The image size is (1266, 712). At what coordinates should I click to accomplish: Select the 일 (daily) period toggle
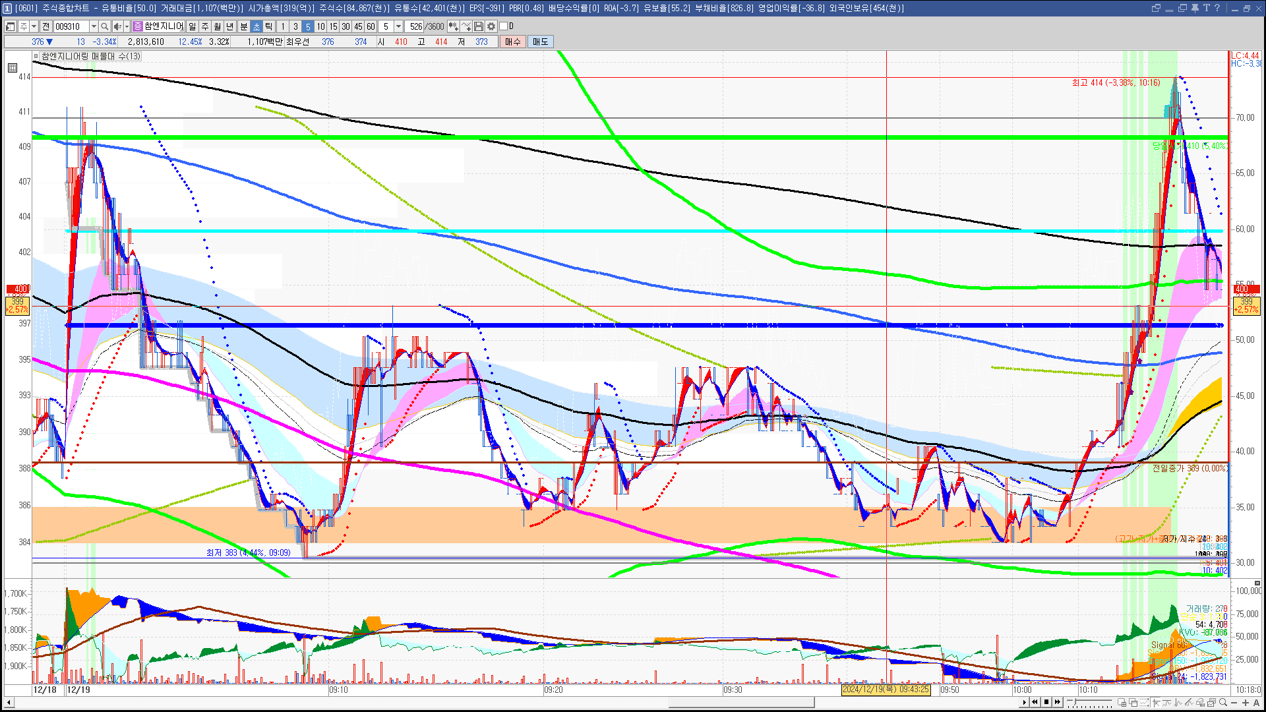(x=192, y=26)
